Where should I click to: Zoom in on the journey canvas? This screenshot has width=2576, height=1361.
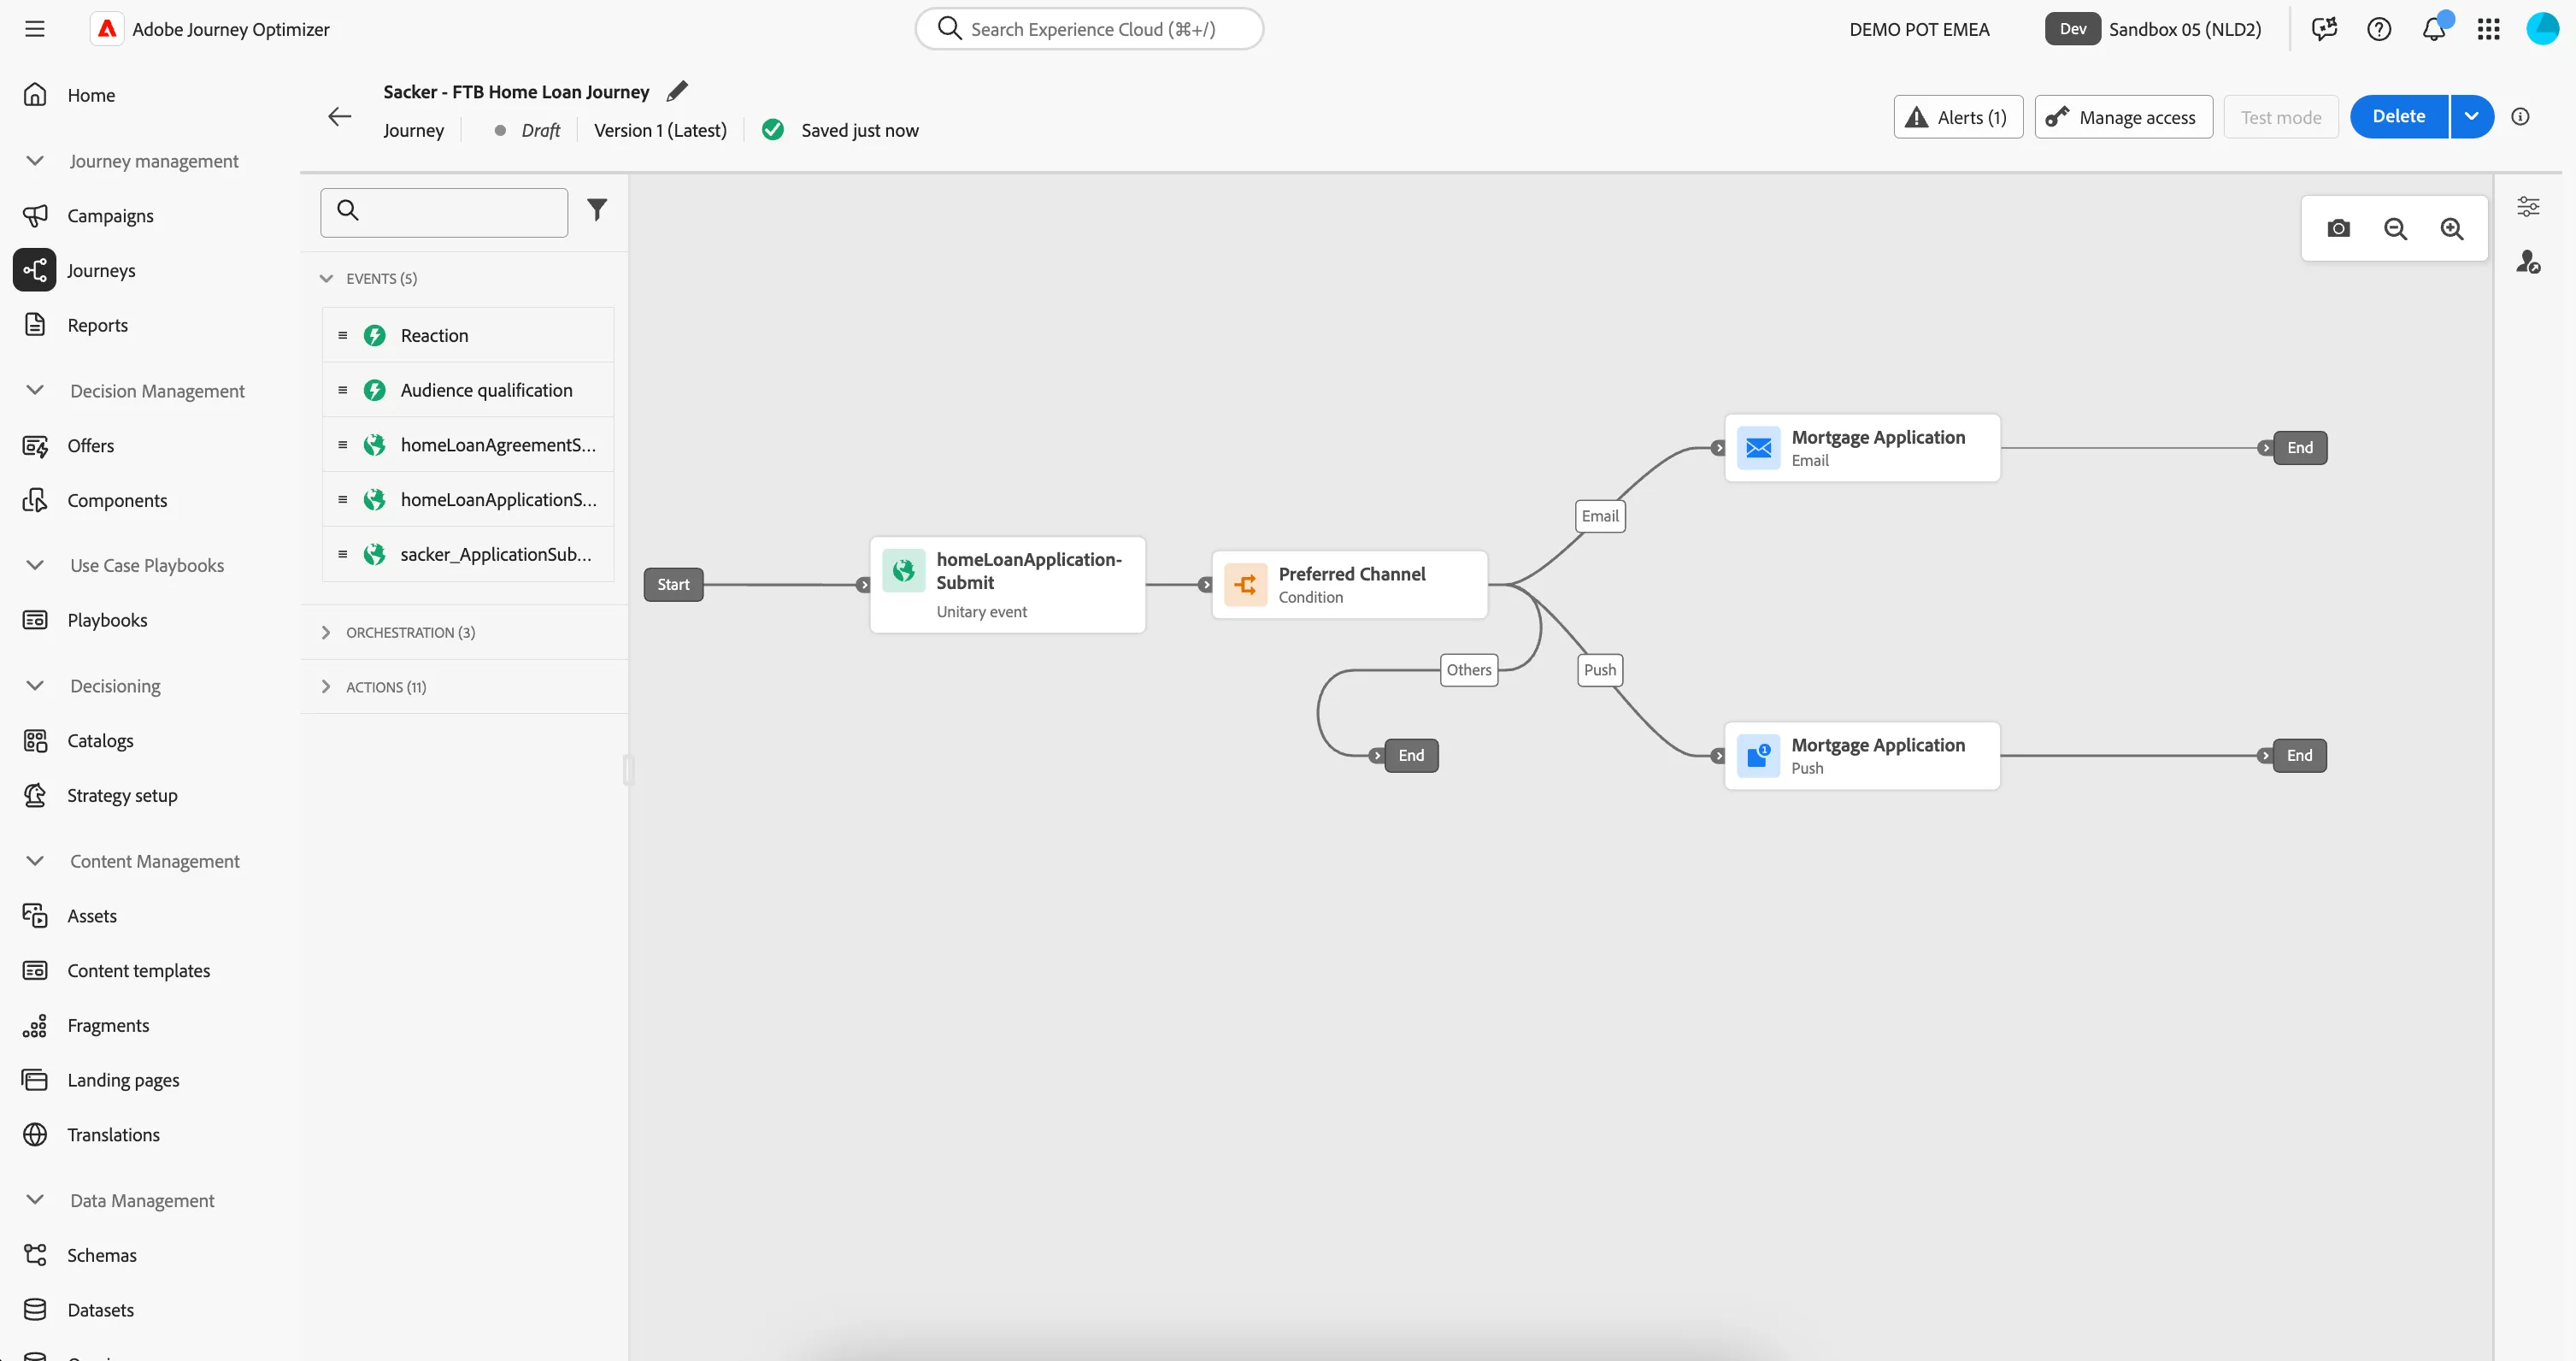pyautogui.click(x=2452, y=229)
